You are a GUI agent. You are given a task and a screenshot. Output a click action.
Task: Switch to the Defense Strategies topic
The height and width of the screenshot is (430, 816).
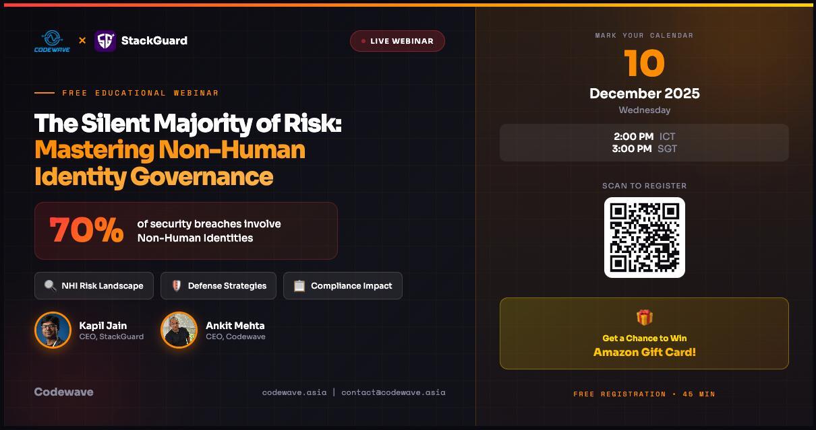pyautogui.click(x=218, y=285)
